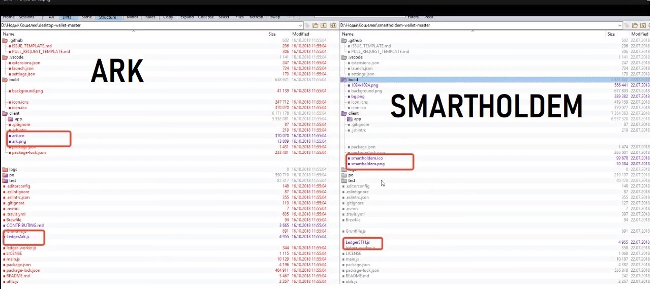Select ISSUE_TEMPLATE.md in the left pane
660x289 pixels.
tap(32, 46)
